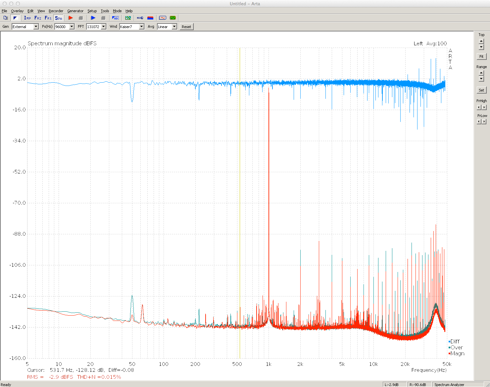490x387 pixels.
Task: Click the 'Ready' status text
Action: [x=6, y=385]
